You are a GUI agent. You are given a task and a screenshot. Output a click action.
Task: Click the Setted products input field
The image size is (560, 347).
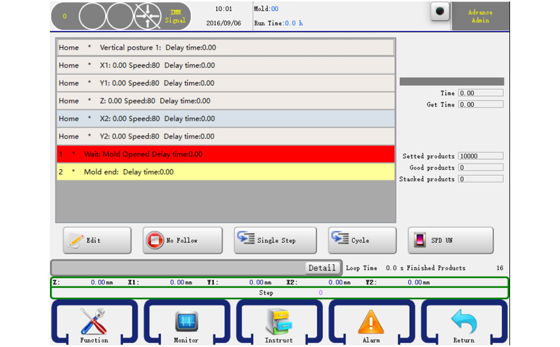480,156
